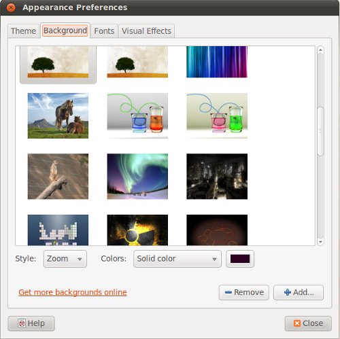Select the blue pixel blocks wallpaper
340x339 pixels.
click(58, 230)
